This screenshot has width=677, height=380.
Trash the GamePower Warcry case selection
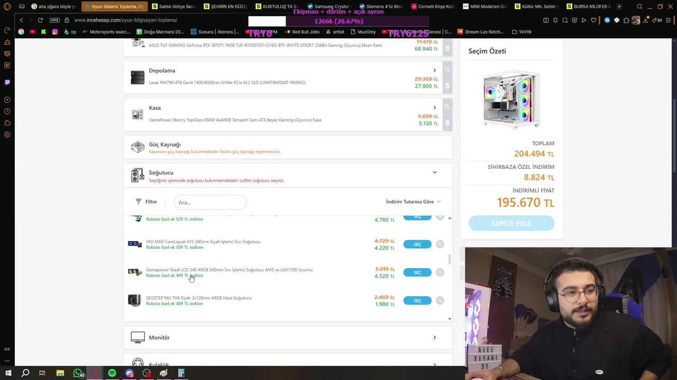coord(447,123)
